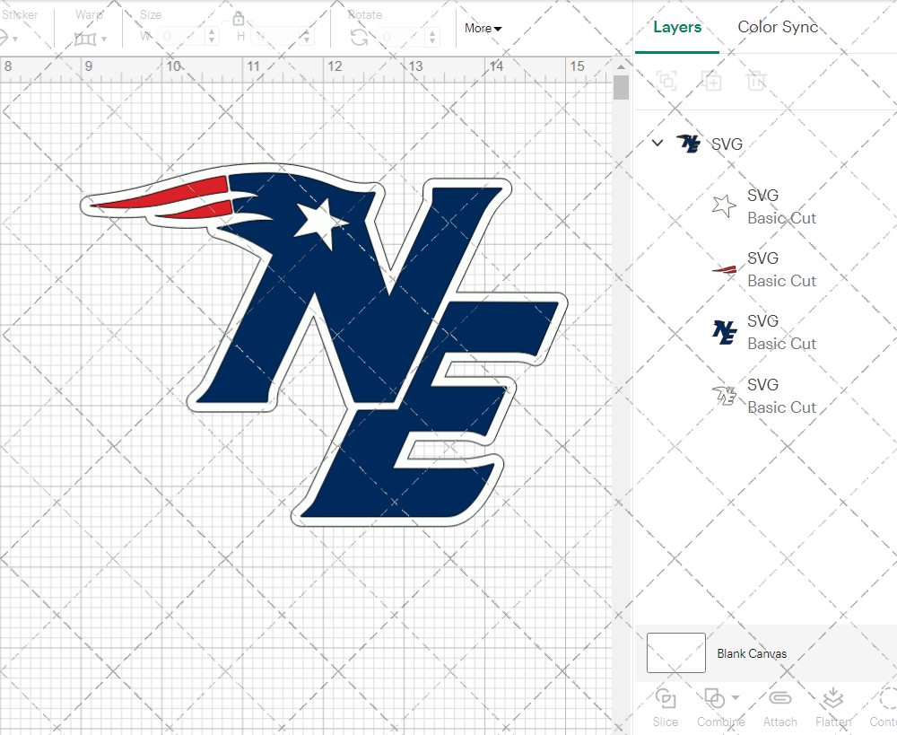Click the Blank Canvas color swatch
897x735 pixels.
click(x=675, y=652)
